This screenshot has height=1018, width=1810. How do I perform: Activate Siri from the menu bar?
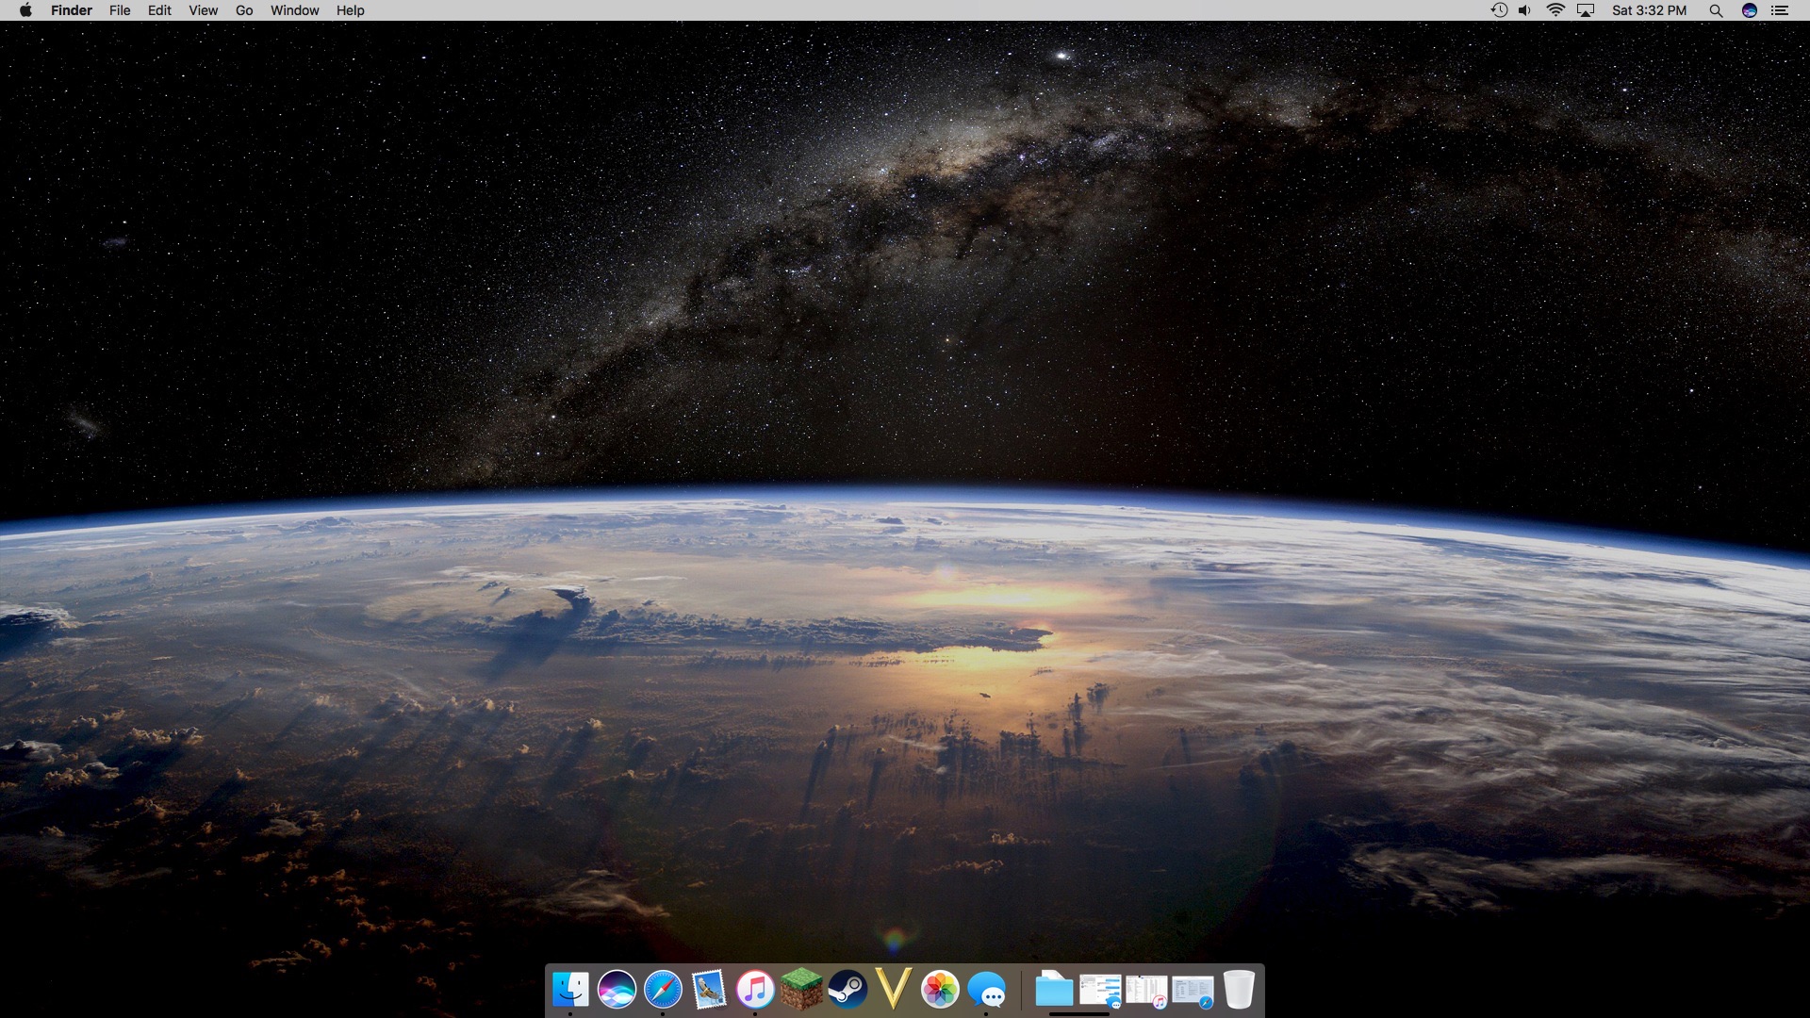(1750, 10)
